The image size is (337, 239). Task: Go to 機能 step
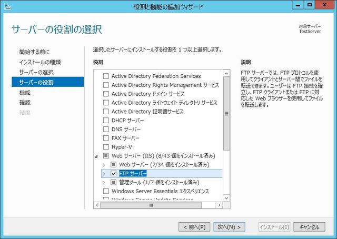[25, 93]
